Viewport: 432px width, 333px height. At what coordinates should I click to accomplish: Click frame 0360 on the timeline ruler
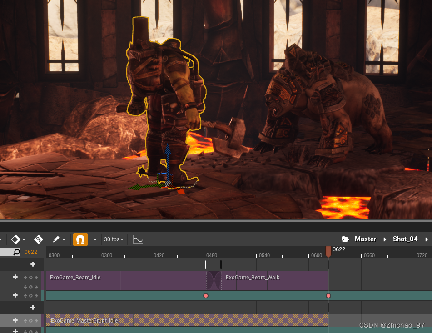point(107,255)
